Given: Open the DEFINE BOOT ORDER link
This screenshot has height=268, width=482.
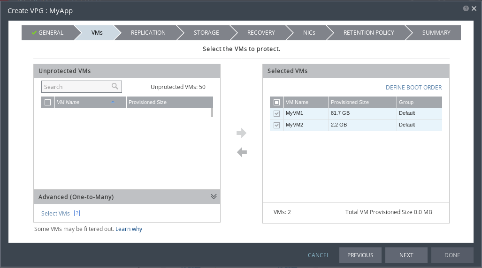Looking at the screenshot, I should pos(413,88).
